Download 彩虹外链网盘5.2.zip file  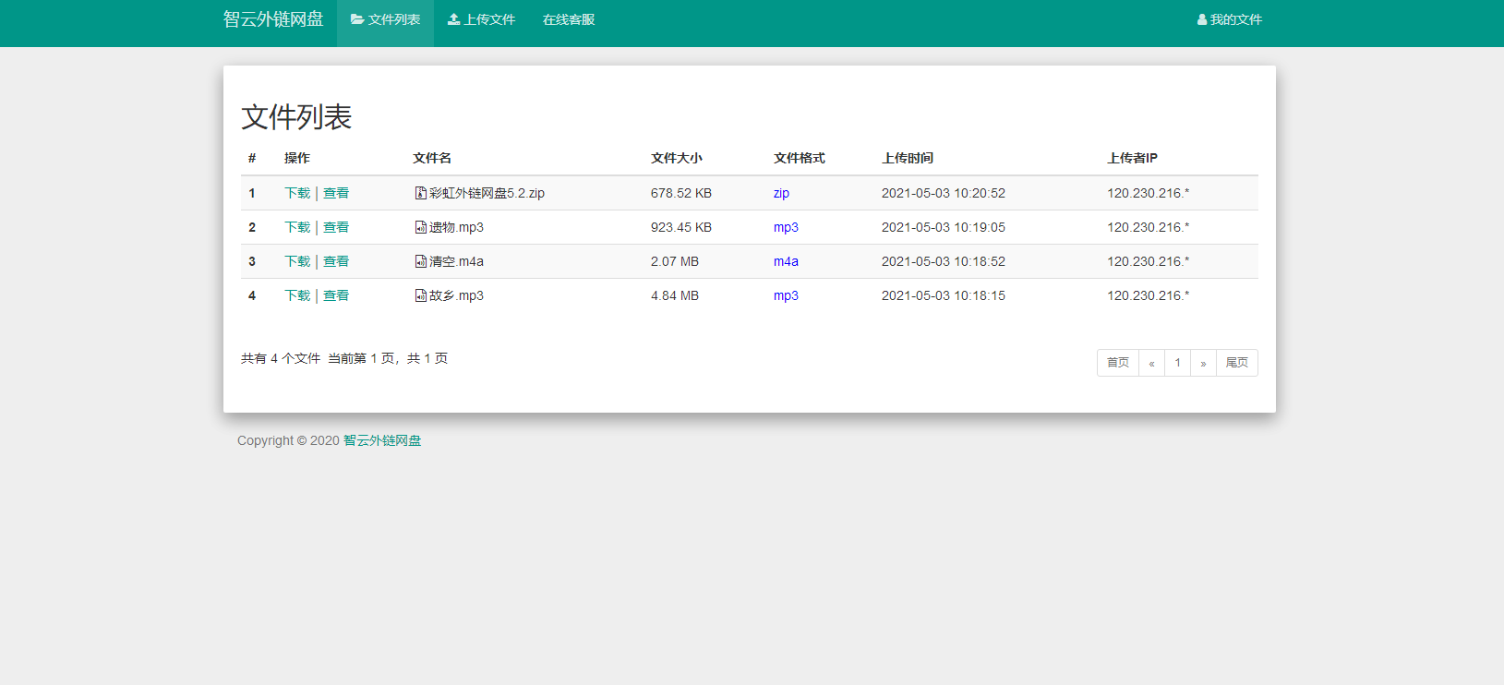(297, 193)
